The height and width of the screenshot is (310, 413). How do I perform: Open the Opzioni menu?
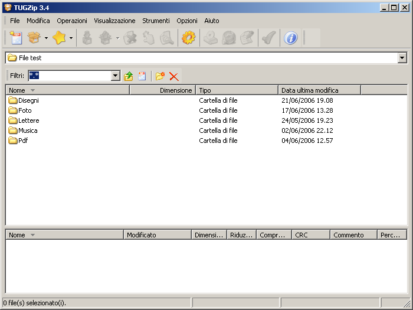[x=187, y=21]
